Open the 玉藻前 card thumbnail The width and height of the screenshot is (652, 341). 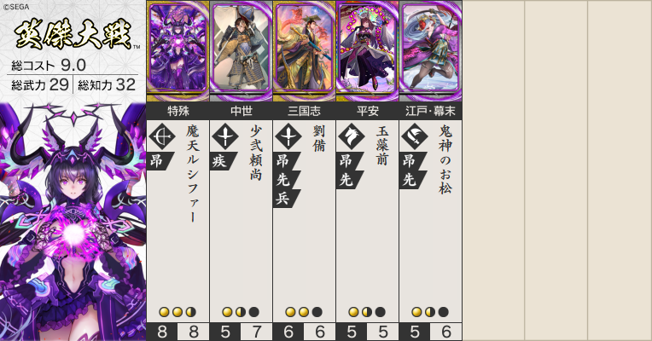click(x=368, y=51)
